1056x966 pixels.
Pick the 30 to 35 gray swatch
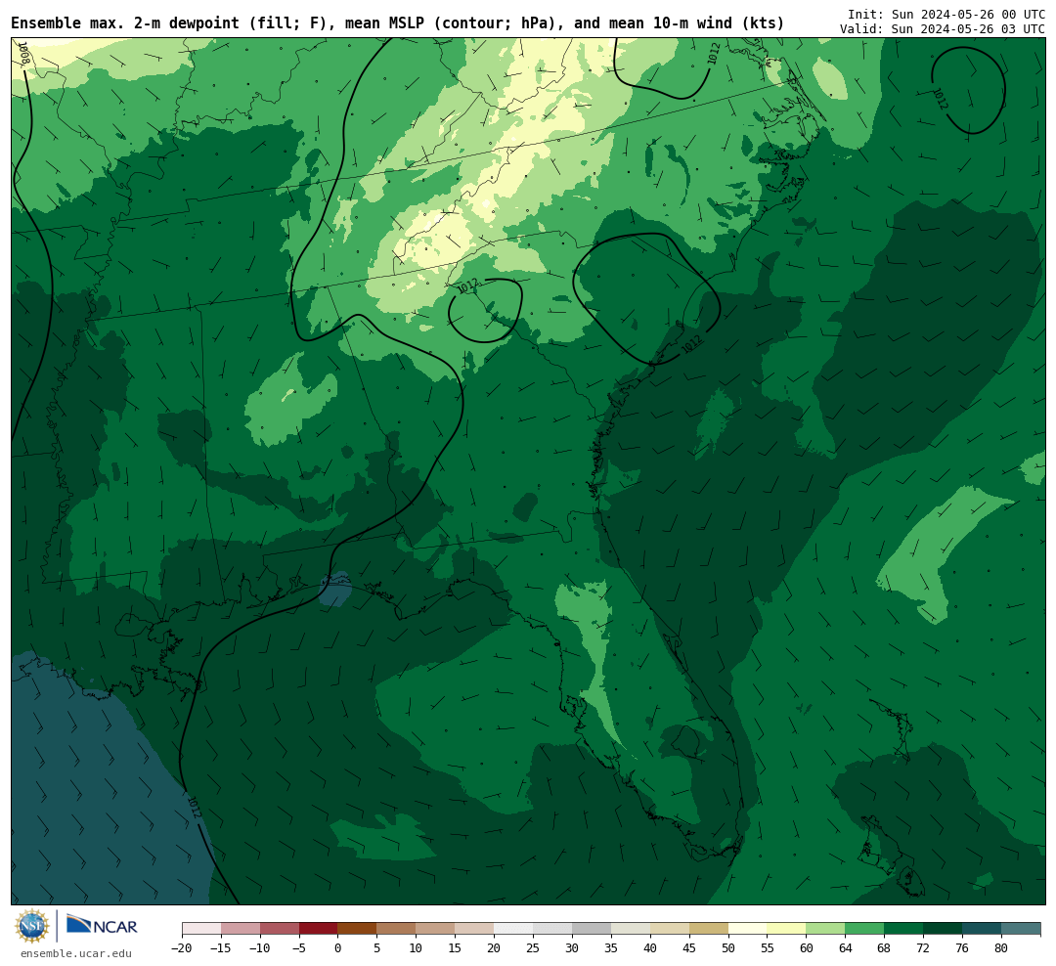click(x=592, y=929)
